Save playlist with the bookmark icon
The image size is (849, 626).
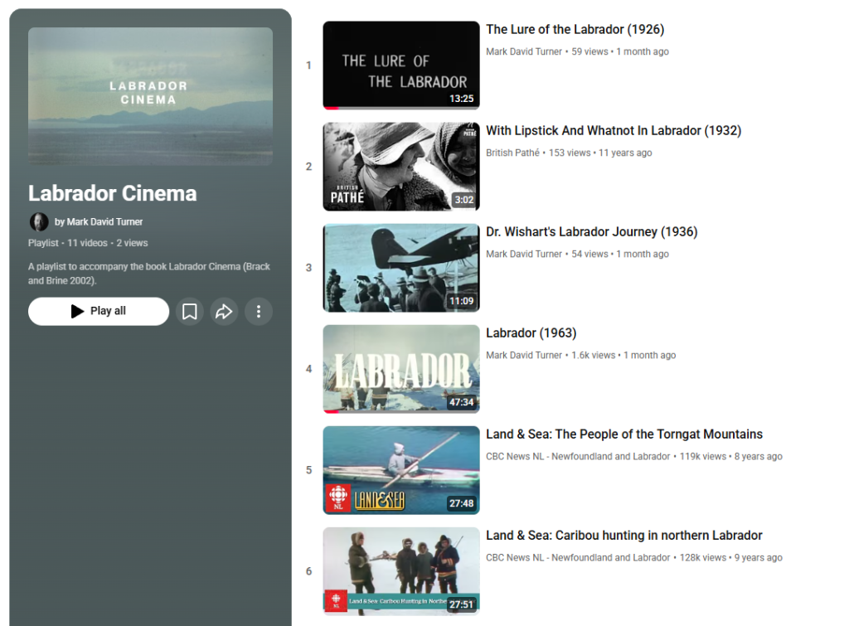[x=190, y=312]
